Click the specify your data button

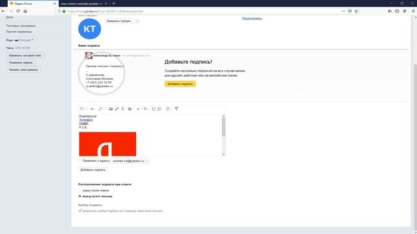point(23,70)
